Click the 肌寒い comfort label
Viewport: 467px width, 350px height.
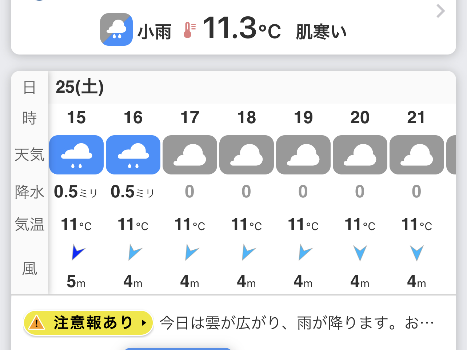point(321,32)
